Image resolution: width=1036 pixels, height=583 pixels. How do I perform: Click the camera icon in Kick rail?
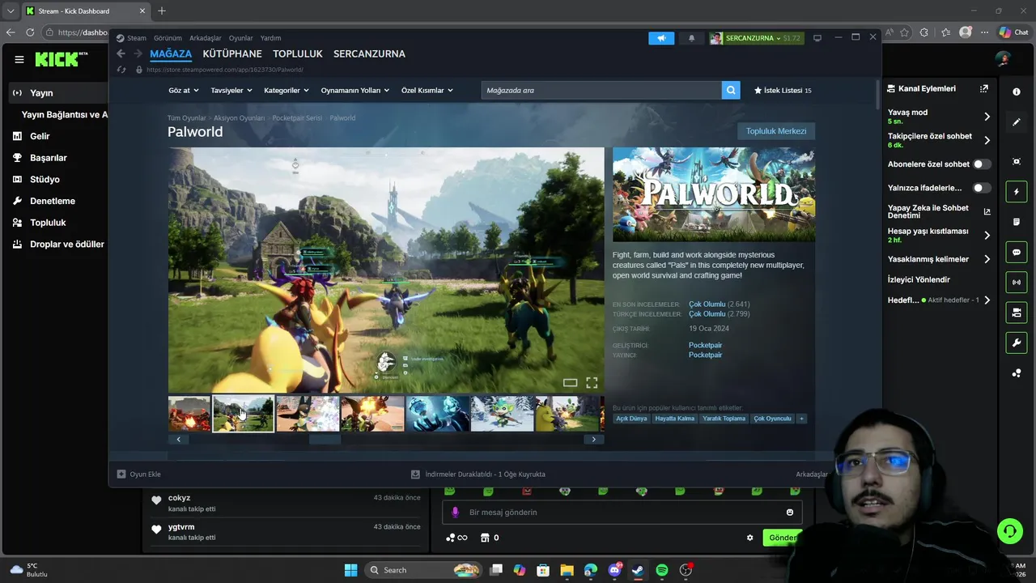[1017, 161]
